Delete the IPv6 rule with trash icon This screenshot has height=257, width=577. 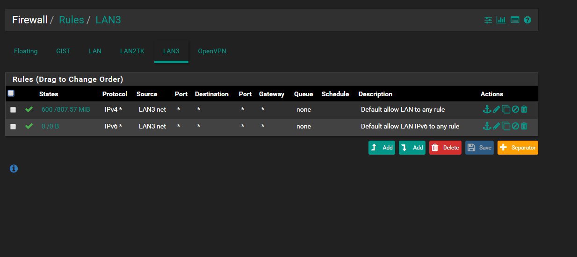click(524, 126)
